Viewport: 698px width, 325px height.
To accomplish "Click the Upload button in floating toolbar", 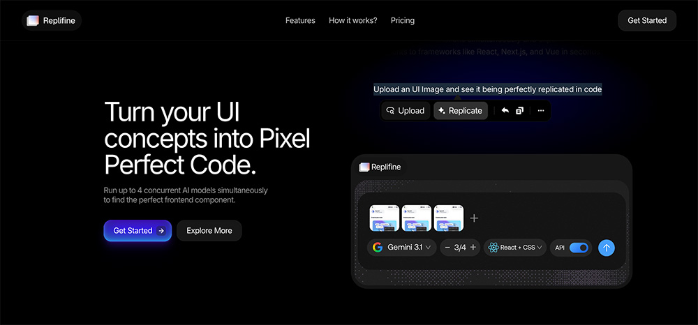I will (405, 111).
